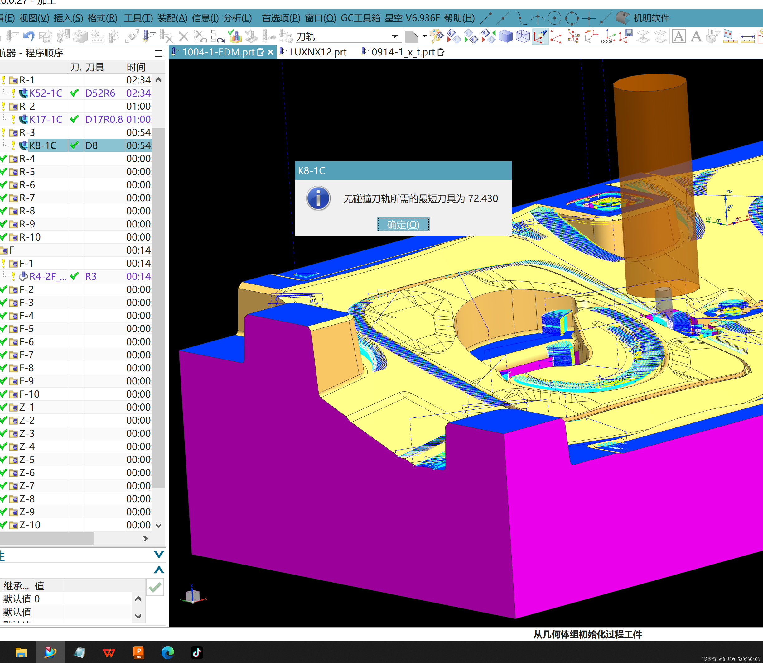Open File Explorer from the taskbar
The height and width of the screenshot is (663, 763).
[21, 653]
